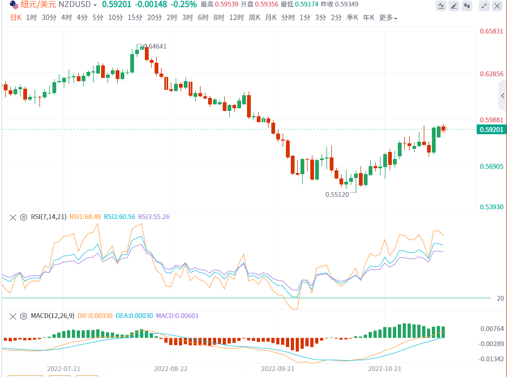Remove the MACD indicator panel

13,316
